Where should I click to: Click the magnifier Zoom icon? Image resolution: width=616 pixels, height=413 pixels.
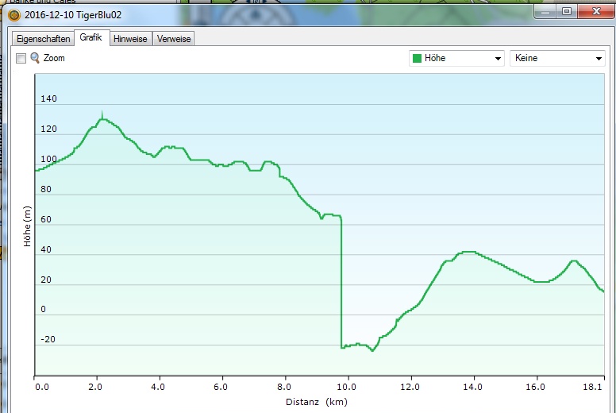coord(35,58)
